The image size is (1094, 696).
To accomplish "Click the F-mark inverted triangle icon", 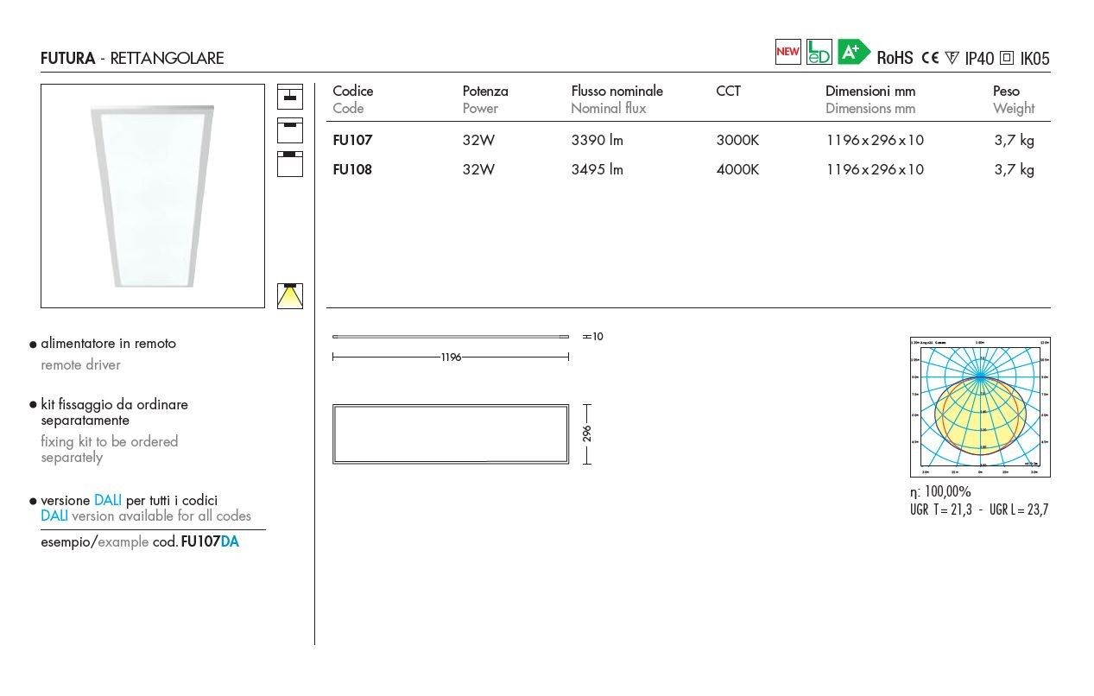I will tap(952, 58).
